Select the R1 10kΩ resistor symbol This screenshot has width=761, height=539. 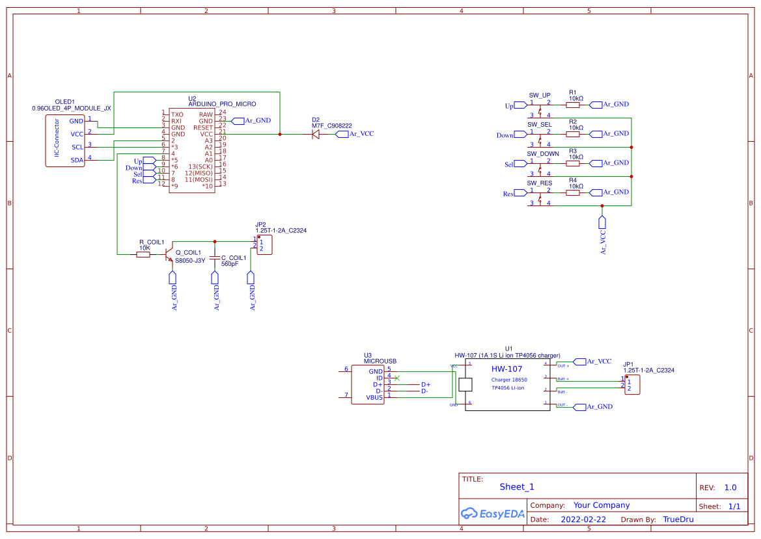click(x=573, y=104)
